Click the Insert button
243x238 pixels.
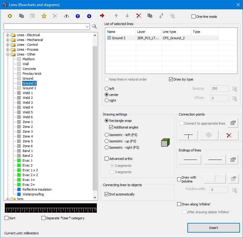pos(214,228)
